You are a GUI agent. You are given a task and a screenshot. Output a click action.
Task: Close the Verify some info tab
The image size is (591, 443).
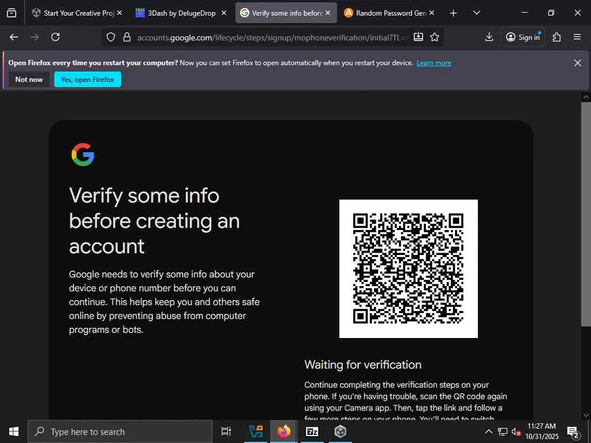pyautogui.click(x=328, y=13)
